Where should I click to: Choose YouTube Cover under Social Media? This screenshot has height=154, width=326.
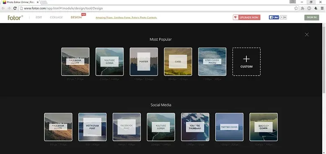[161, 127]
